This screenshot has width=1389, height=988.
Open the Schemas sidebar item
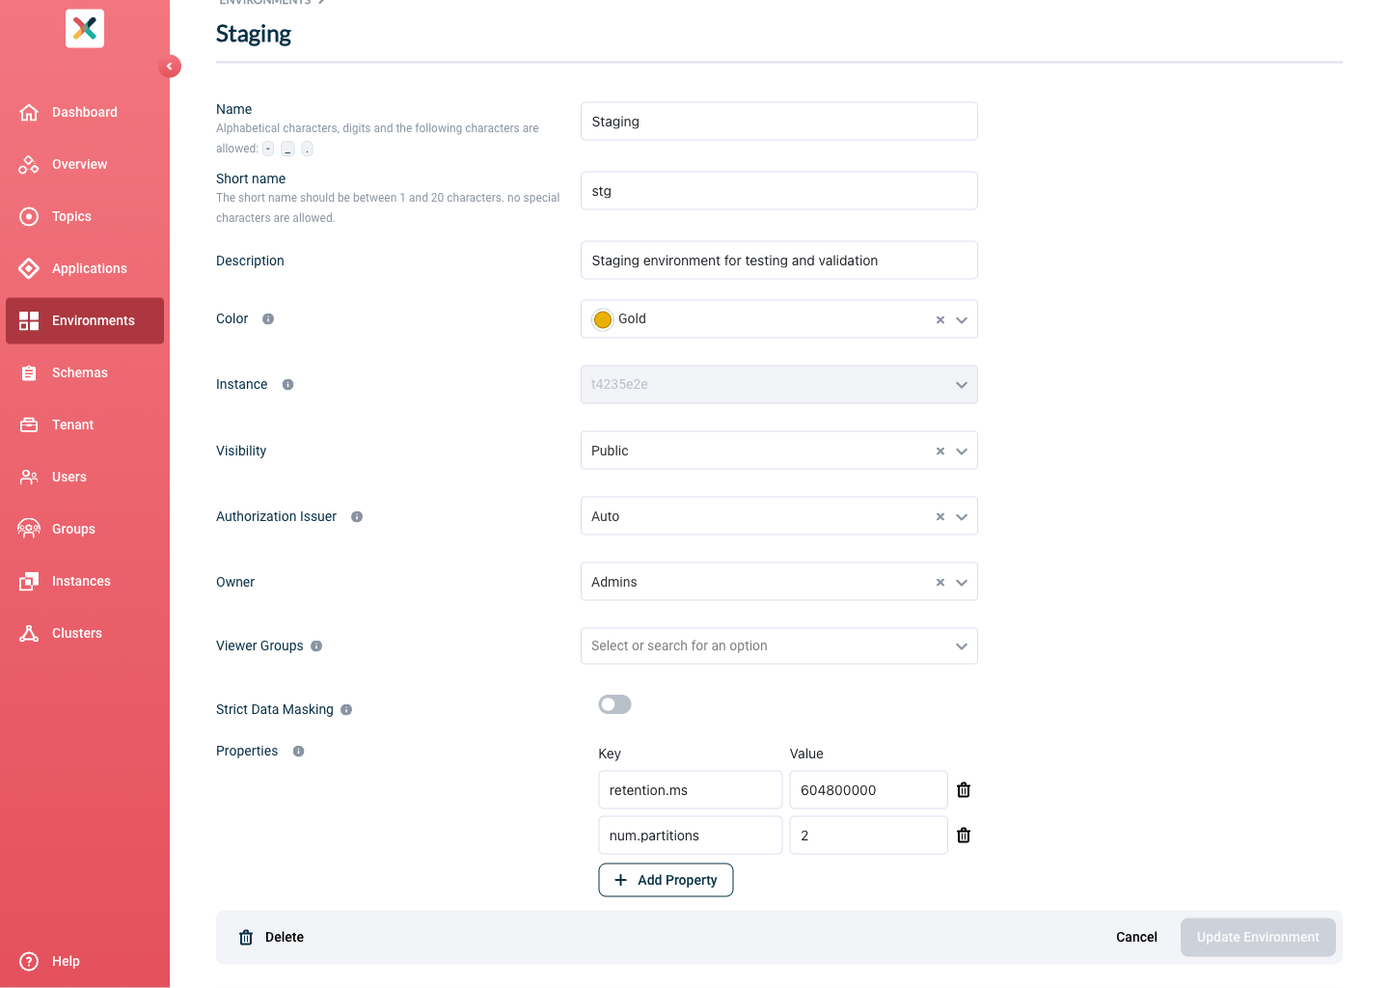pyautogui.click(x=79, y=372)
